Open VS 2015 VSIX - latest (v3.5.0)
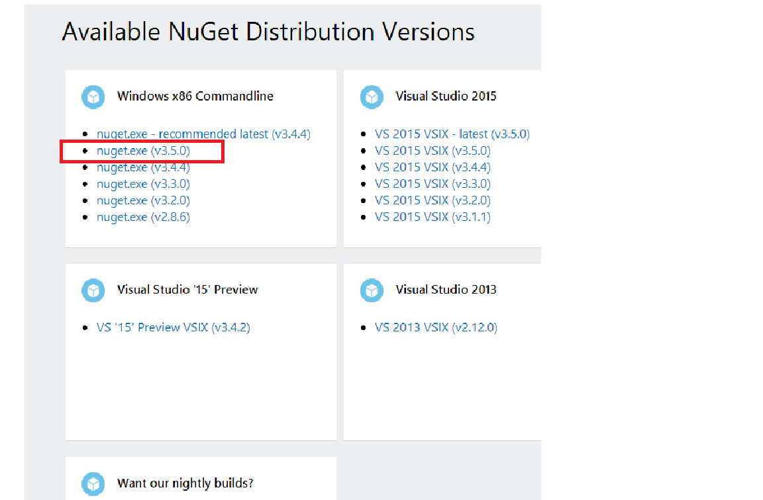Screen dimensions: 763x500 pos(452,134)
